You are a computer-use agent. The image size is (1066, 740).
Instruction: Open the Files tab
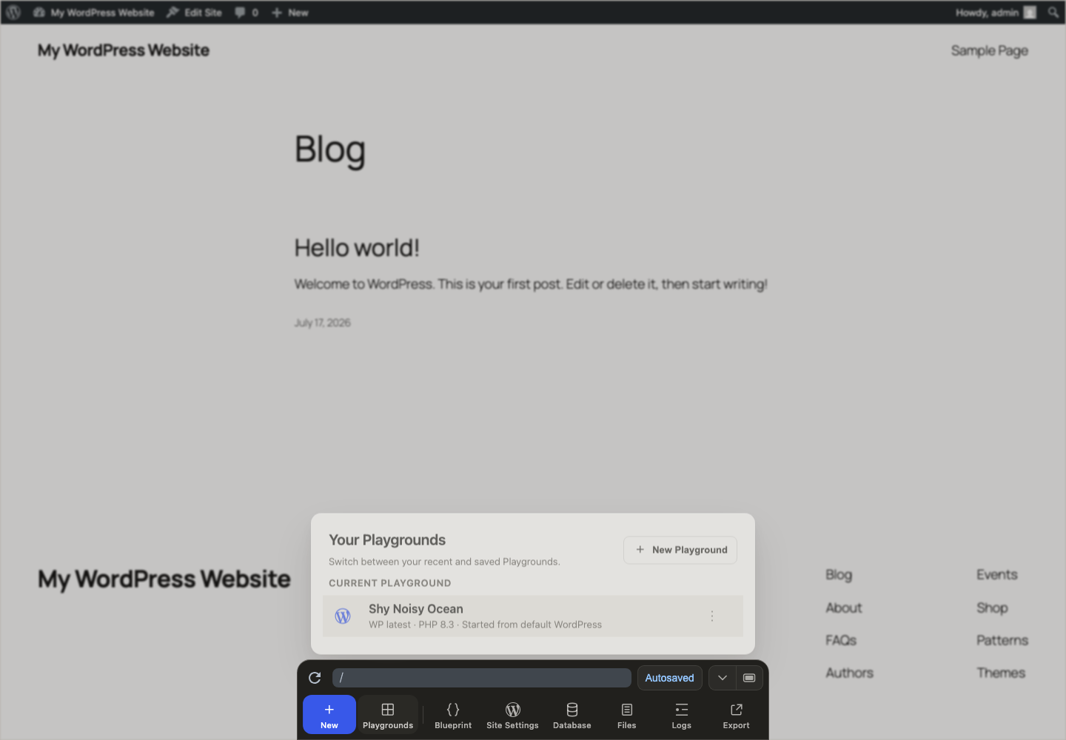tap(627, 715)
